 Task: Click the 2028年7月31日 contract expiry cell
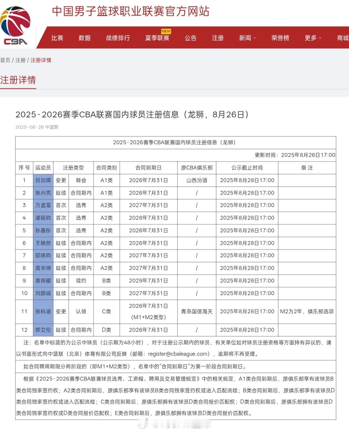[x=148, y=218]
